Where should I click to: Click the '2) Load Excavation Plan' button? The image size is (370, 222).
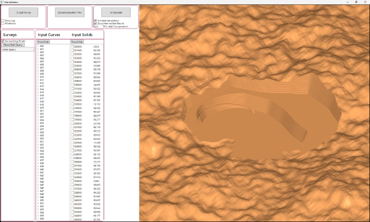[x=70, y=12]
